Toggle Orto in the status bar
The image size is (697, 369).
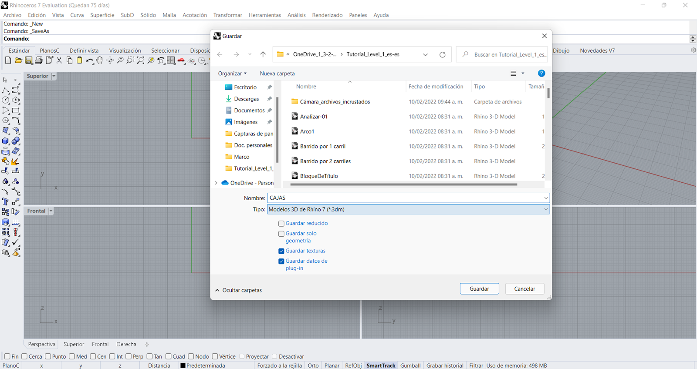click(313, 366)
